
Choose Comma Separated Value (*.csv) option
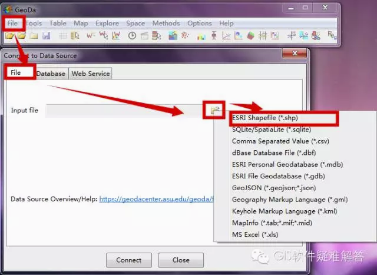(x=280, y=141)
